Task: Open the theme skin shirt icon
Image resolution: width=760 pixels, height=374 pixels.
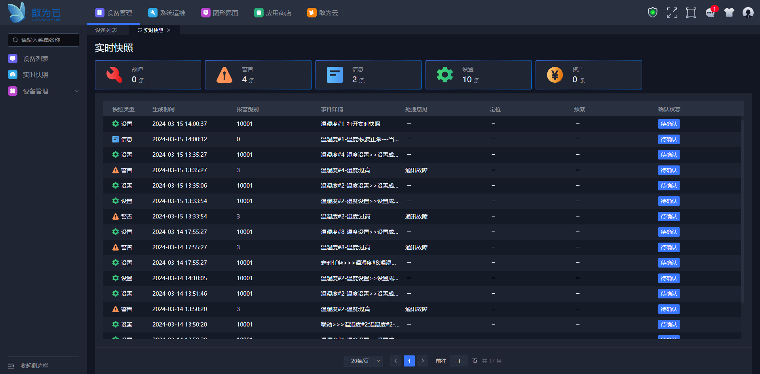Action: coord(729,13)
